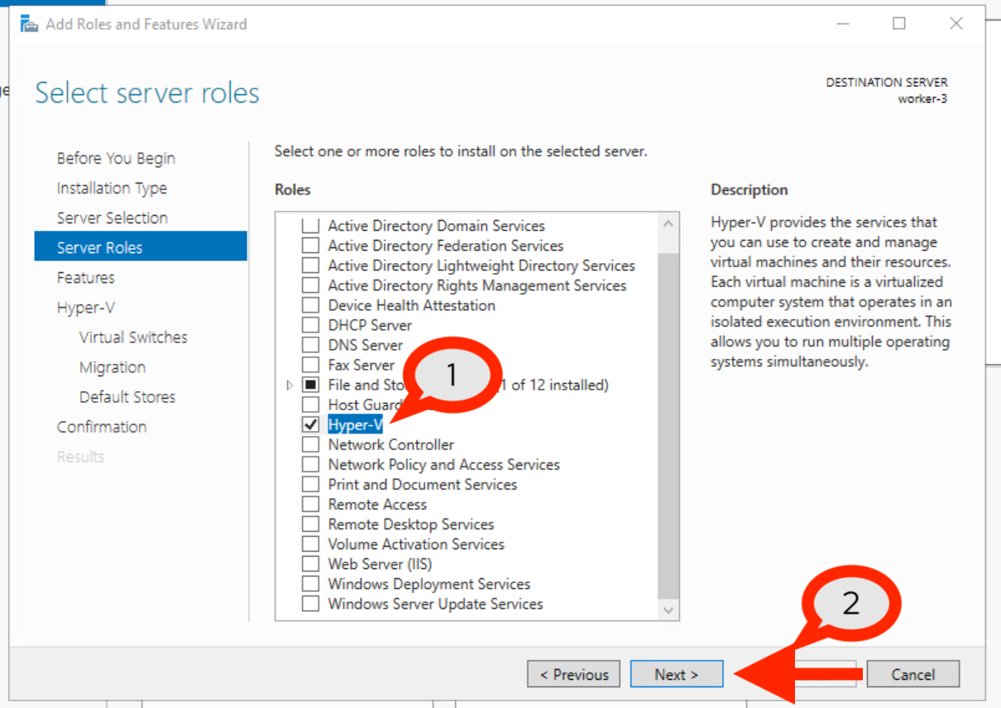Check the Network Controller role
1001x708 pixels.
click(x=312, y=444)
